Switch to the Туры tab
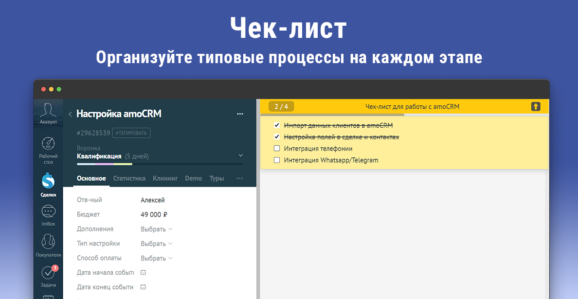Screen dimensions: 578x299 coord(217,178)
